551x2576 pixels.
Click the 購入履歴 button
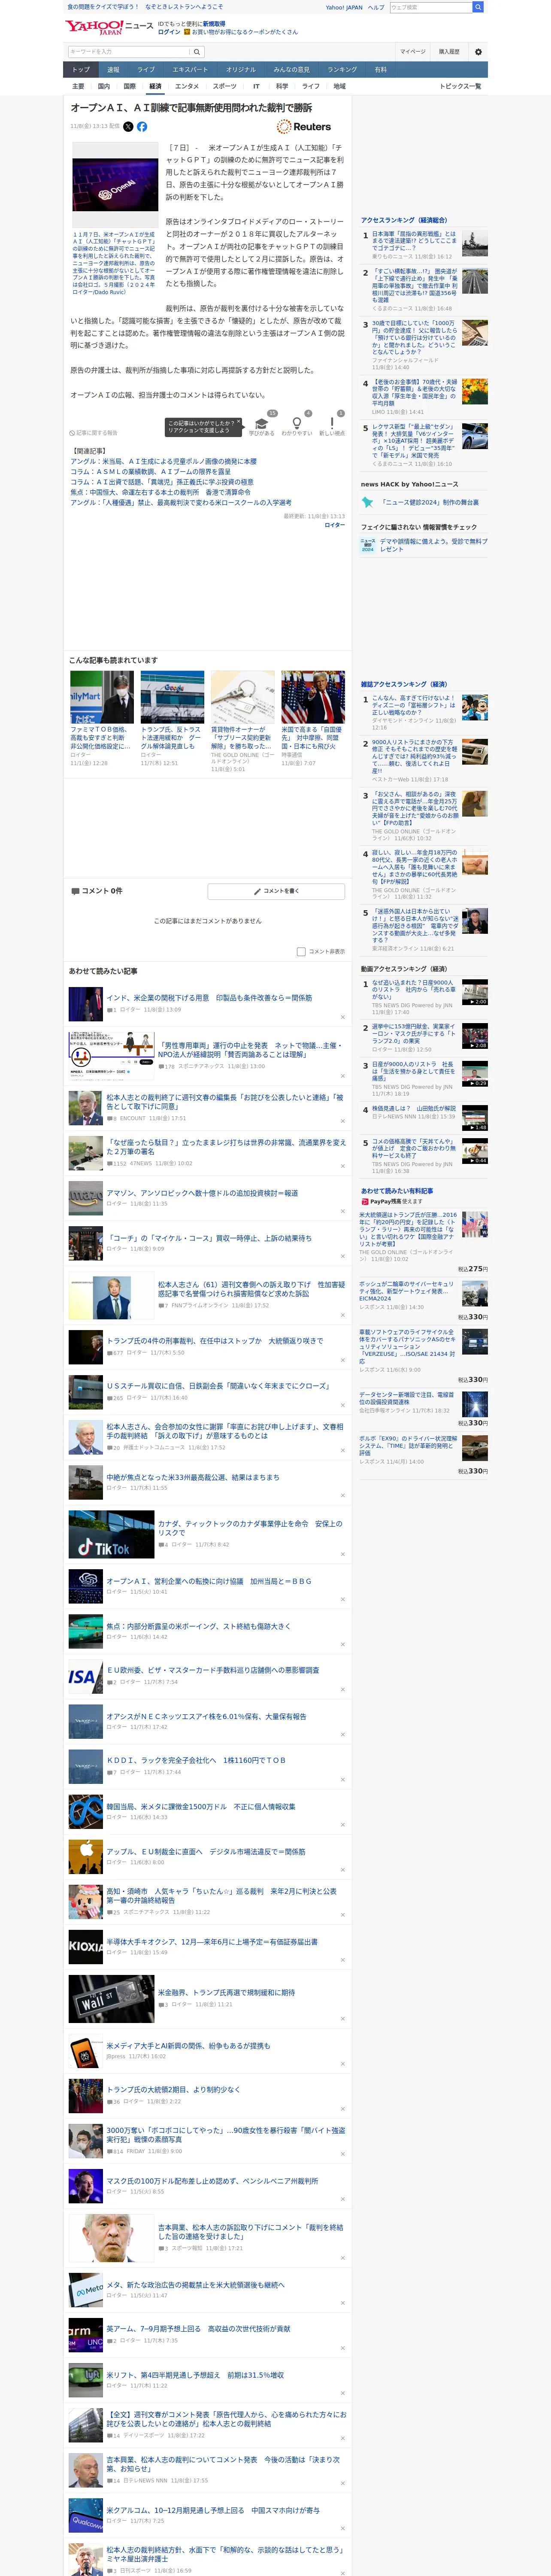449,51
